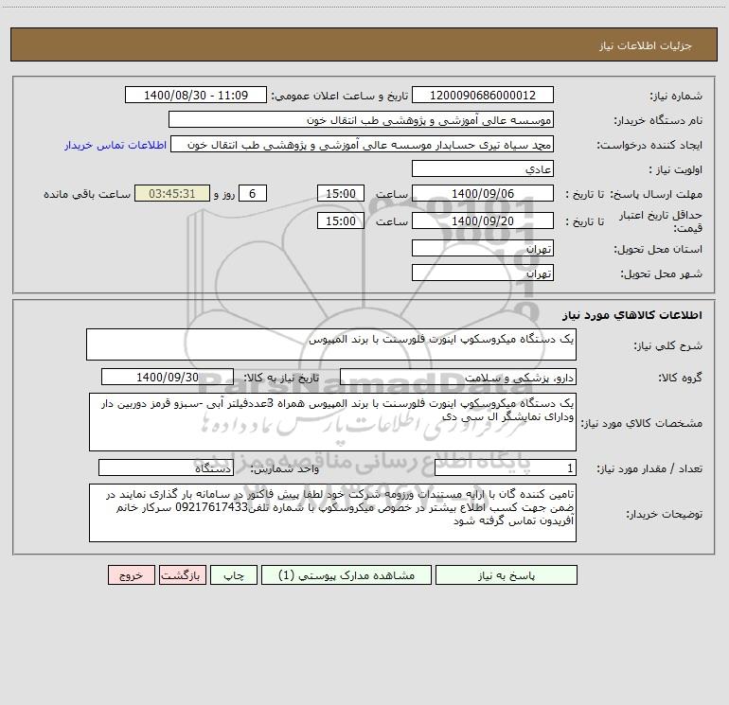Viewport: 729px width, 705px height.
Task: Click the خروج exit button
Action: coord(131,575)
